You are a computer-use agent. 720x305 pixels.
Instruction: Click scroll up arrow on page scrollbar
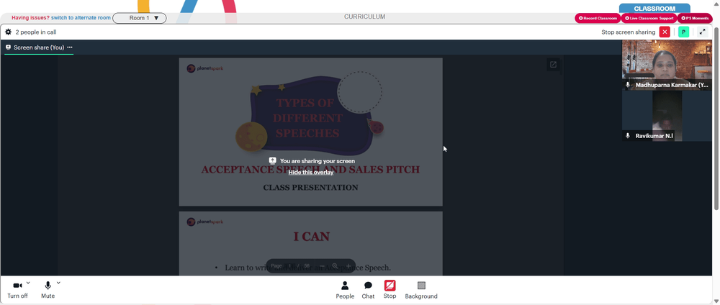(x=716, y=4)
